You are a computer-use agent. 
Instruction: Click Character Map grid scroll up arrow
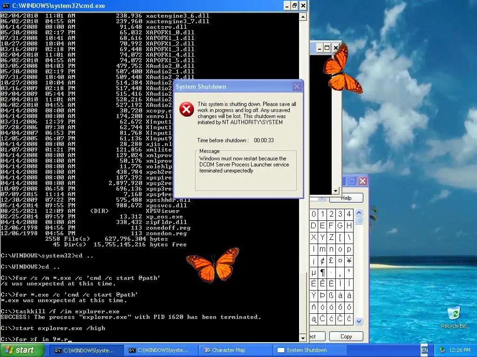click(x=359, y=213)
